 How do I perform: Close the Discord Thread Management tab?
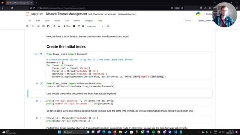coord(31,3)
